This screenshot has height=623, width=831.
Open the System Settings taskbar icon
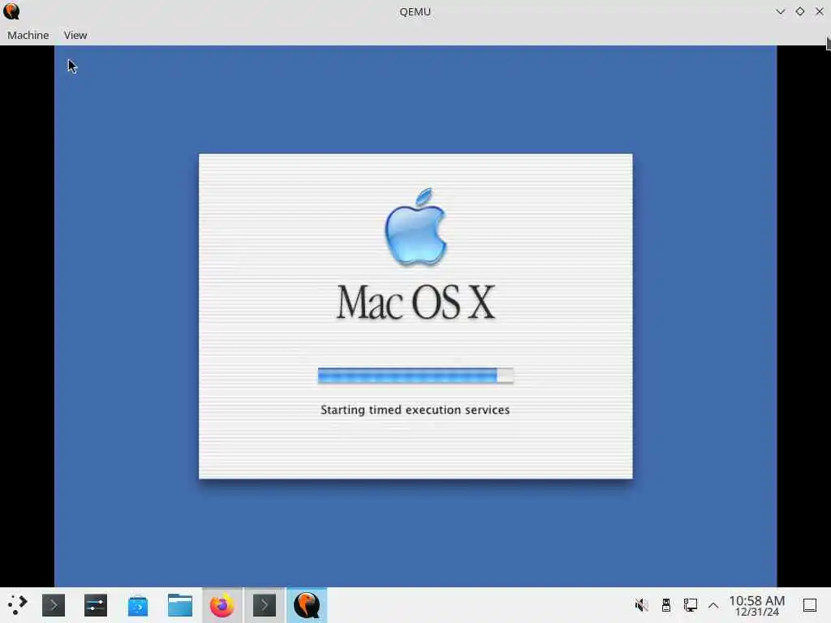pyautogui.click(x=96, y=605)
